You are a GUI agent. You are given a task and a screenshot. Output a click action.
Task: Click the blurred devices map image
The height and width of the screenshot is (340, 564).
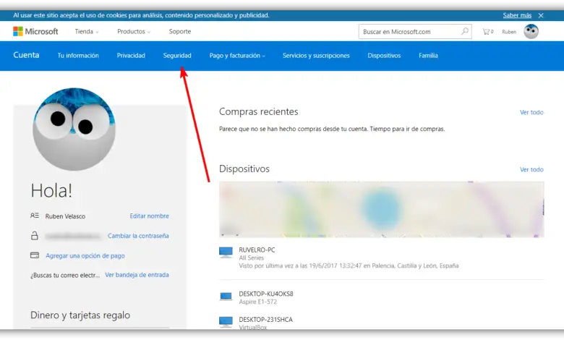tap(382, 209)
